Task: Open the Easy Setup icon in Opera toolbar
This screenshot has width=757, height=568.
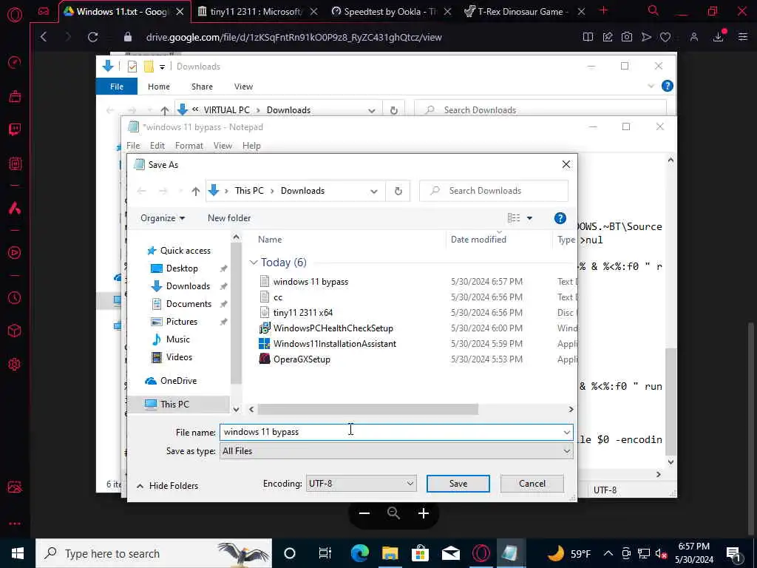Action: pos(742,37)
